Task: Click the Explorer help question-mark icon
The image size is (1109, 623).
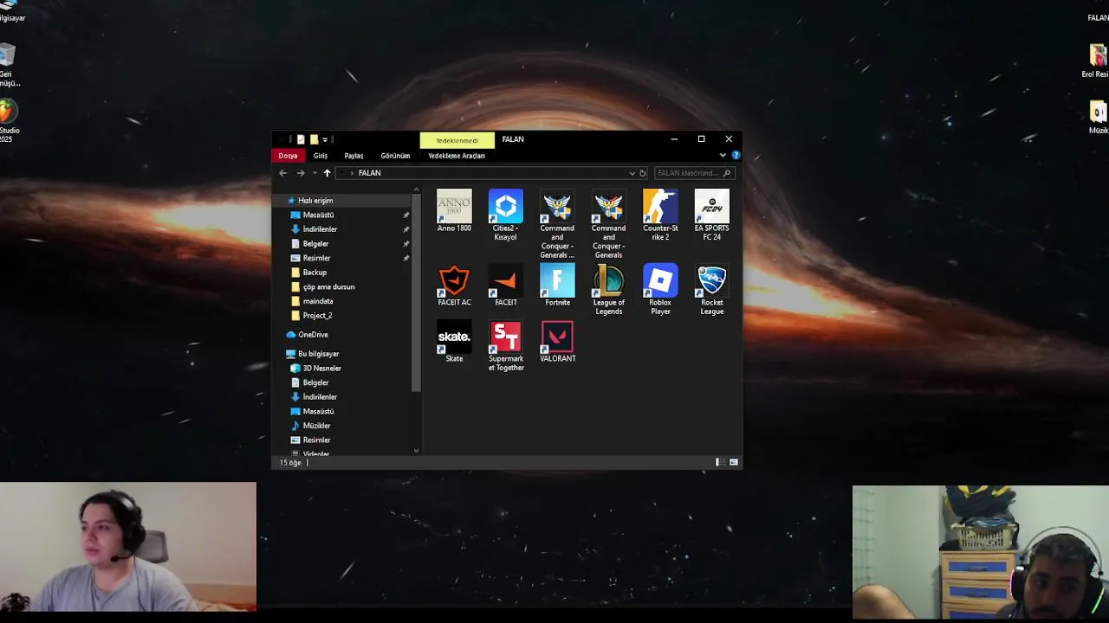Action: pyautogui.click(x=736, y=156)
